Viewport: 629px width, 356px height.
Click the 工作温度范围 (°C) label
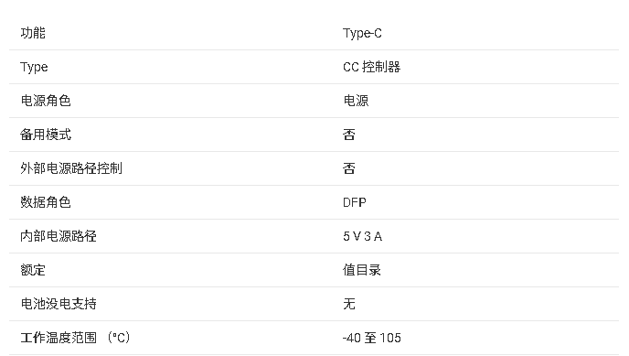pos(75,338)
